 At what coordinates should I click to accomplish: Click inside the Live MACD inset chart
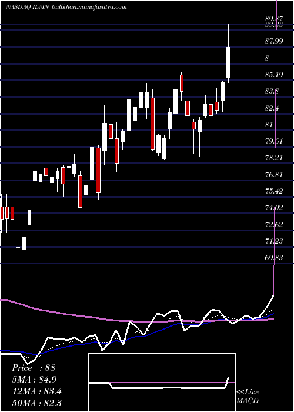(x=162, y=383)
